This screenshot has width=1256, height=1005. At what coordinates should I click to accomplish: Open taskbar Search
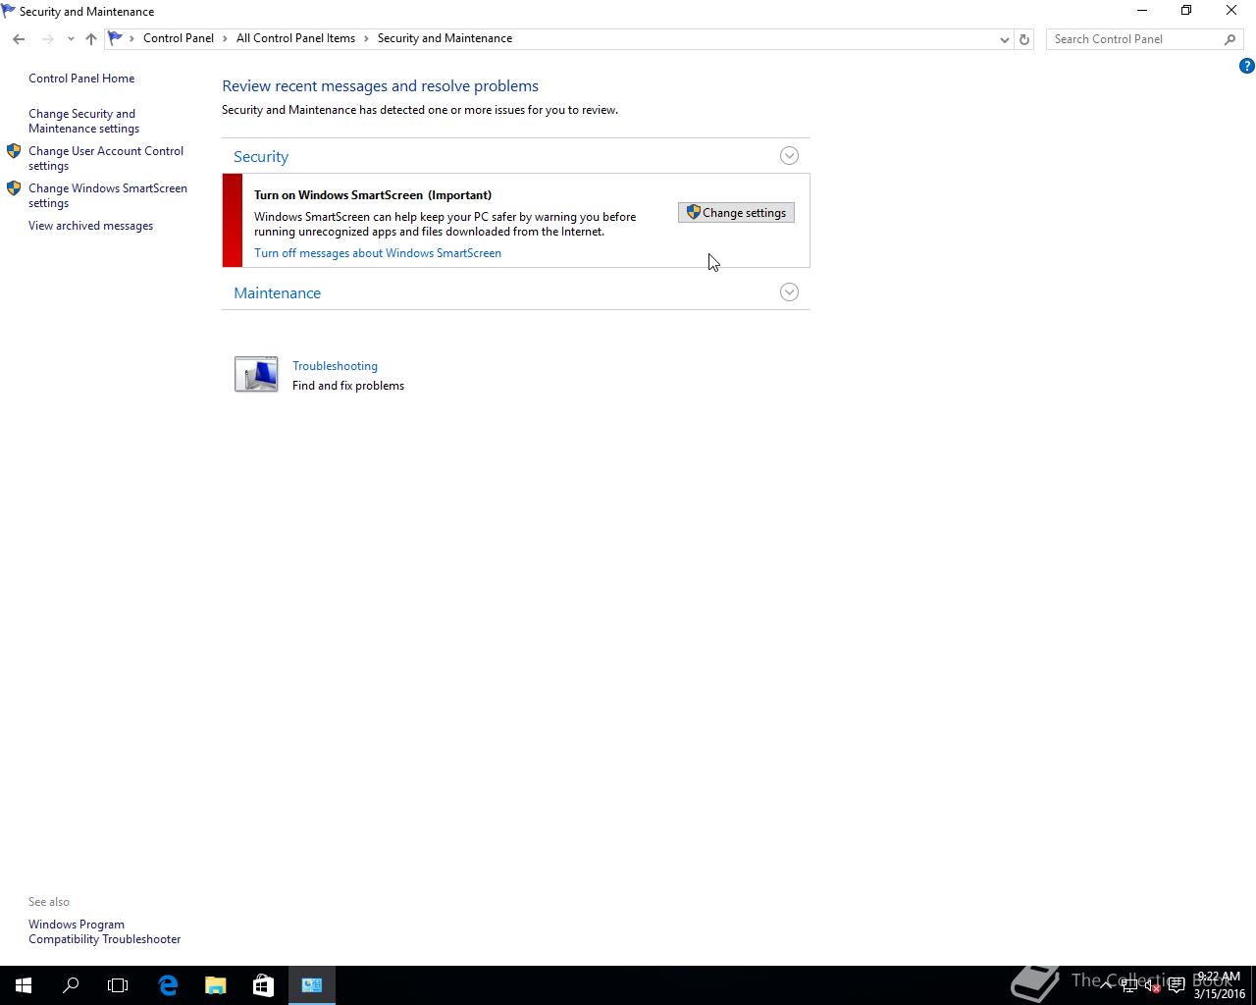click(71, 985)
